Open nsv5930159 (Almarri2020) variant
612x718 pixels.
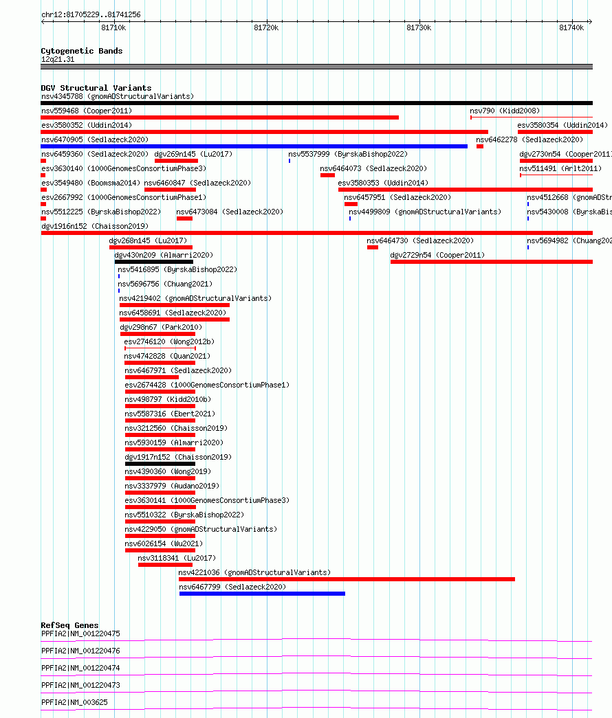click(160, 449)
